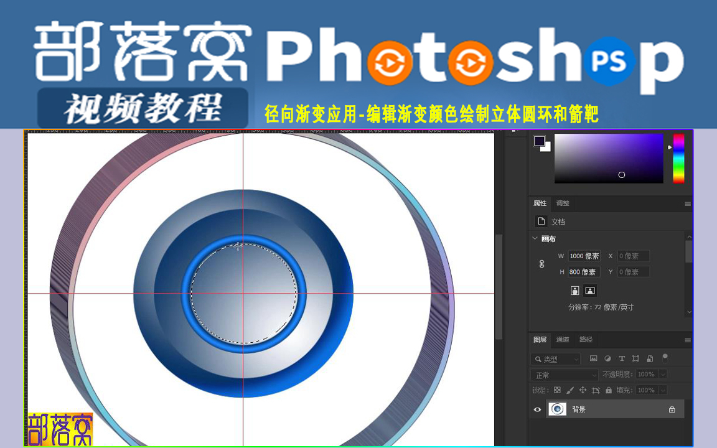This screenshot has width=717, height=448.
Task: Click the 文档 document icon
Action: [x=541, y=222]
